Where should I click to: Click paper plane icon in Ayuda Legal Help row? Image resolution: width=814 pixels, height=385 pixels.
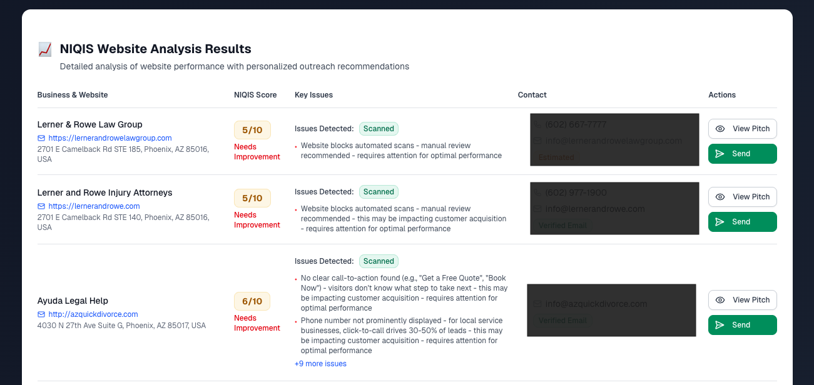[720, 325]
